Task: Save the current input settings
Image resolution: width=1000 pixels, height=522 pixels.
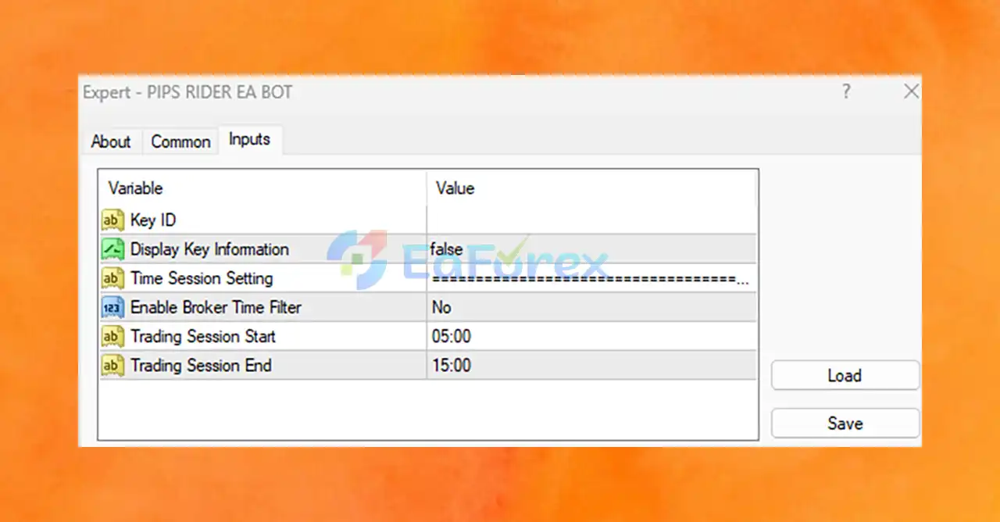Action: (845, 423)
